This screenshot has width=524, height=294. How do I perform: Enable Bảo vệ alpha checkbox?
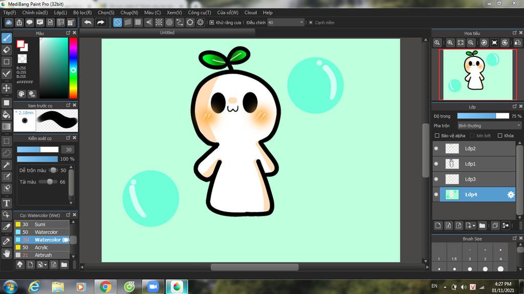(x=437, y=135)
